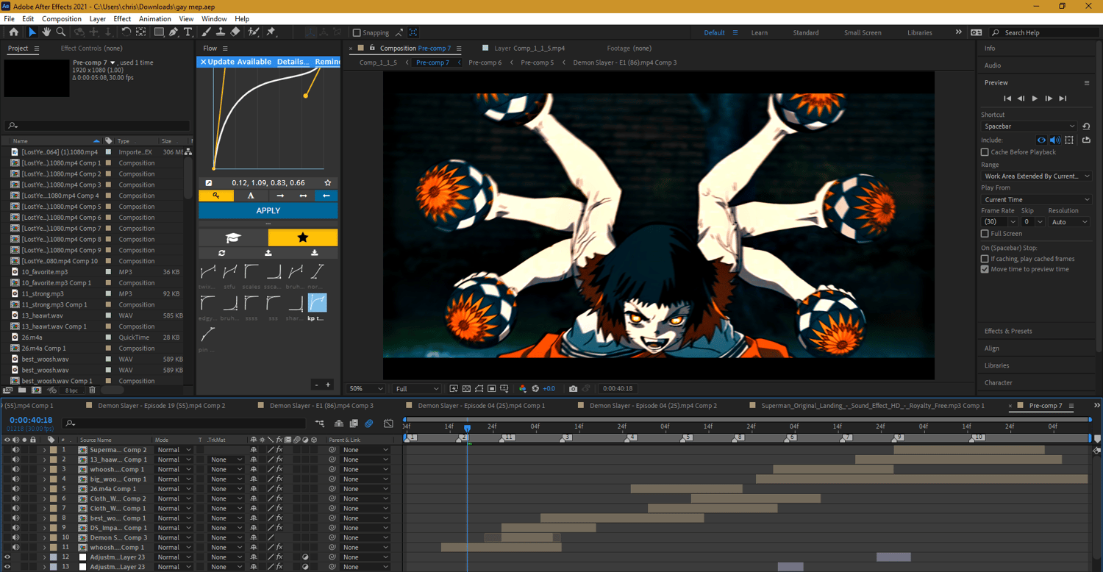Select the Hand tool
This screenshot has height=572, width=1103.
[46, 32]
